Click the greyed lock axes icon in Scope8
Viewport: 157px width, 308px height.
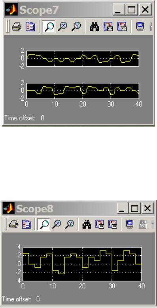(x=143, y=224)
